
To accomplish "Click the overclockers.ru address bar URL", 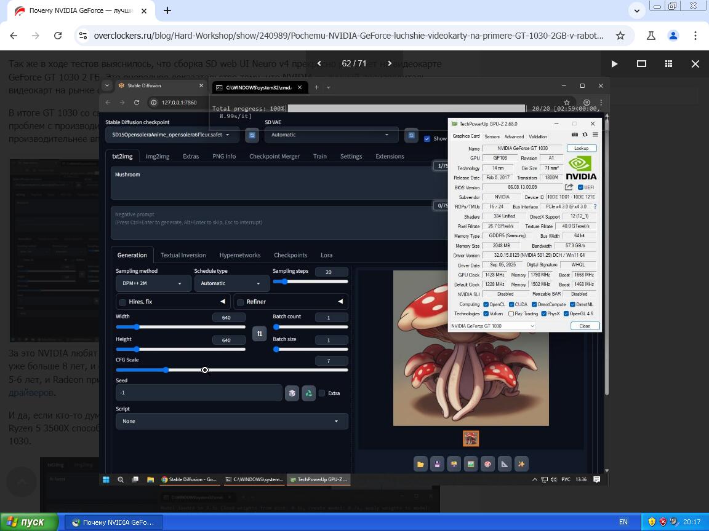I will [x=348, y=36].
